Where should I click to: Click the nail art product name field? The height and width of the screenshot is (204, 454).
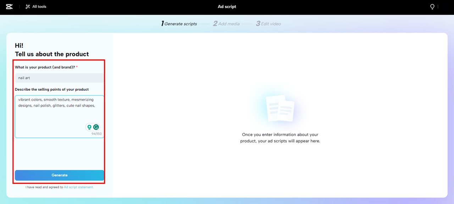[x=59, y=78]
